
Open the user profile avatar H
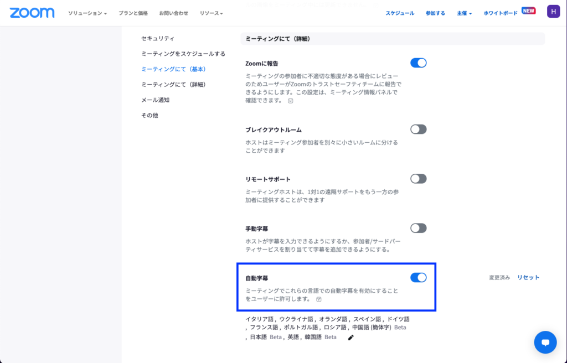coord(553,12)
